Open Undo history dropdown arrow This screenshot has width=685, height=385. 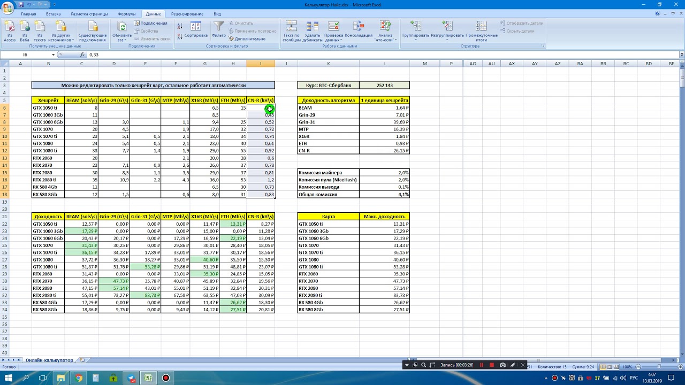pyautogui.click(x=34, y=4)
